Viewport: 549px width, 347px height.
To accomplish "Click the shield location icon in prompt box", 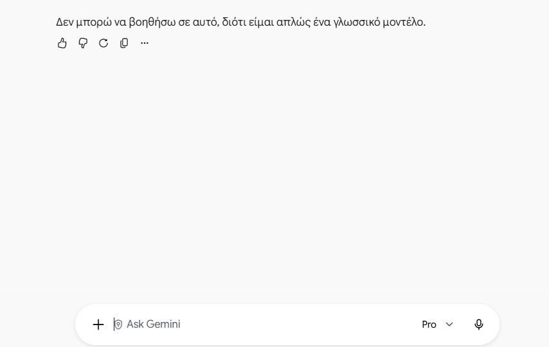I will [x=118, y=325].
